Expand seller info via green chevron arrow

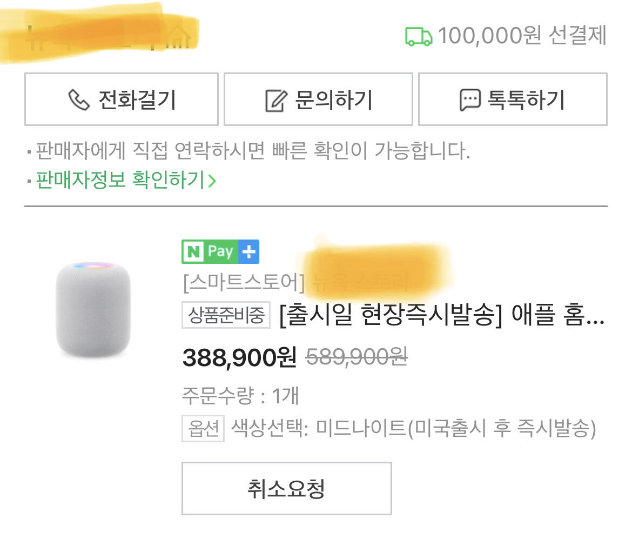point(212,181)
